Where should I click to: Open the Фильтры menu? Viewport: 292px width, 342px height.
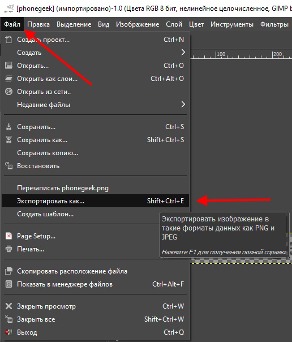tap(274, 24)
